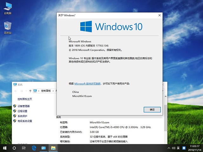Screen dimensions: 203x152
Task: Open File Explorer from the taskbar
Action: coord(53,148)
